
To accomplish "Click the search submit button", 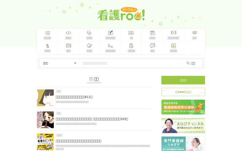I will pos(192,63).
